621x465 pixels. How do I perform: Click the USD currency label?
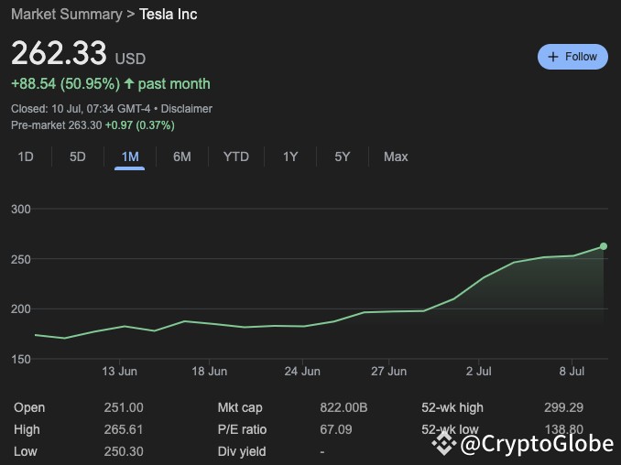click(x=130, y=59)
